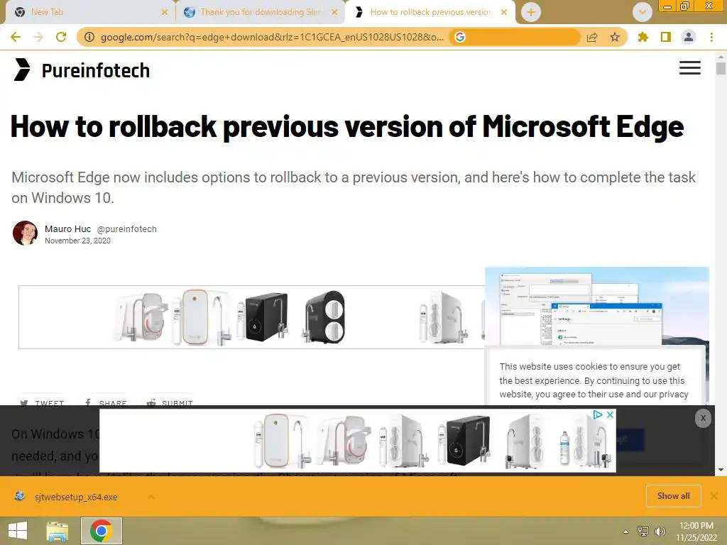Open Chrome's three-dot menu
727x545 pixels.
click(711, 37)
